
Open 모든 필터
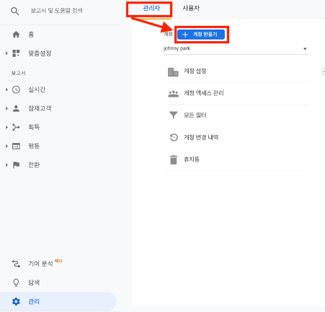(195, 115)
